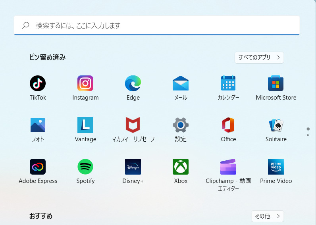The width and height of the screenshot is (316, 225).
Task: Open the メール app
Action: click(x=181, y=83)
